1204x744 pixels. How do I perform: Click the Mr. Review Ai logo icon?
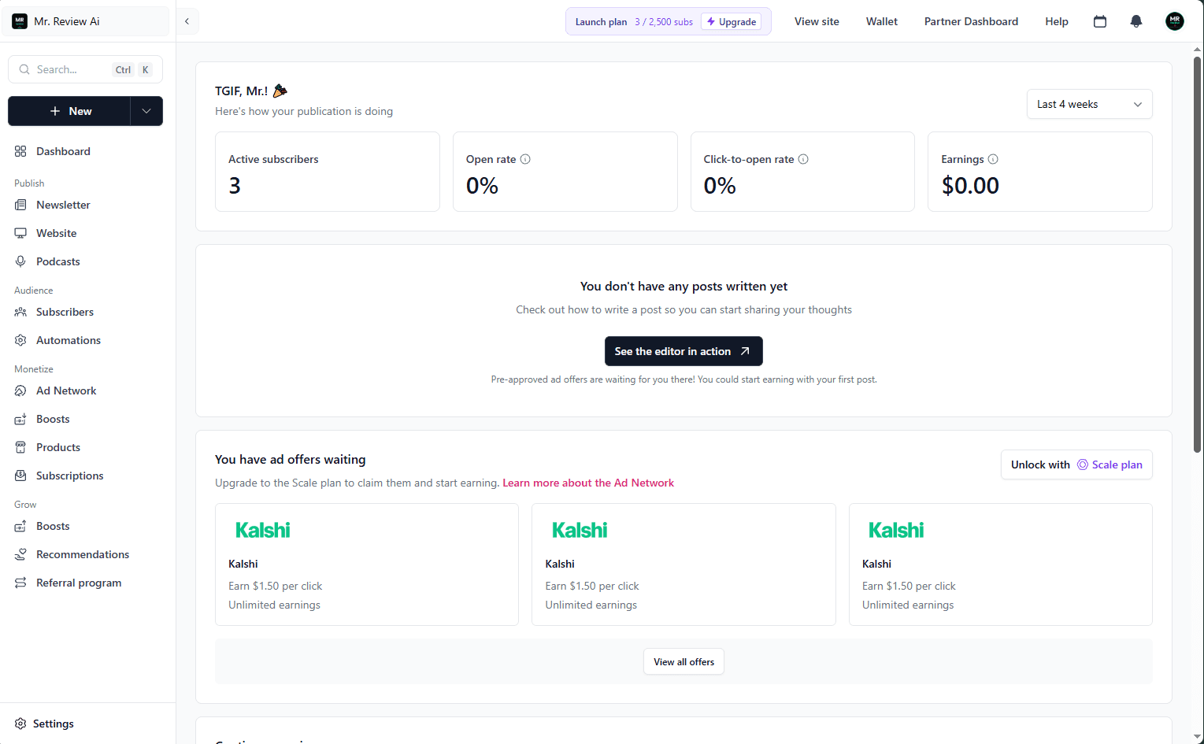tap(20, 21)
